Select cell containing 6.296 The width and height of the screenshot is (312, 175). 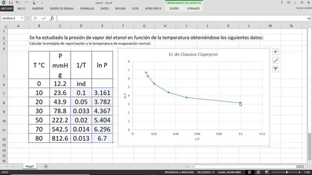coord(102,129)
